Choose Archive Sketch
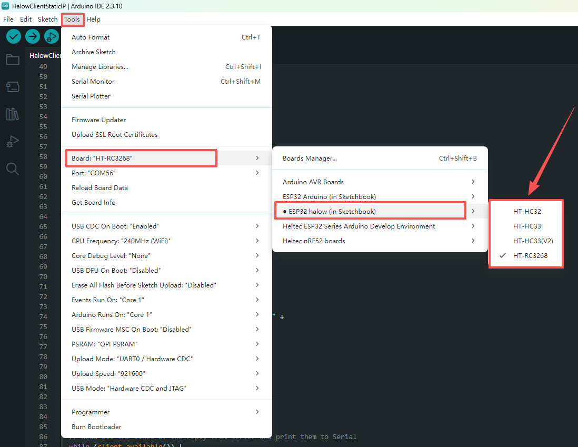Screen dimensions: 578x447 167,52
